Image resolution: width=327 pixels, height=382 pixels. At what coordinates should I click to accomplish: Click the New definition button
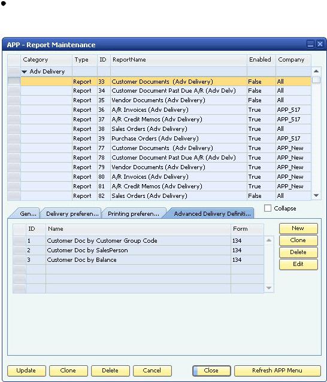(298, 228)
